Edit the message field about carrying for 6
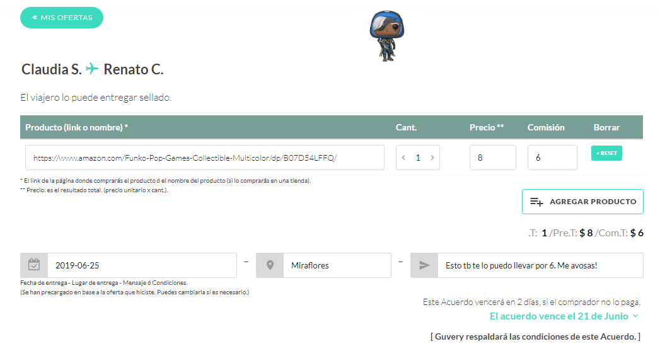 pos(540,265)
